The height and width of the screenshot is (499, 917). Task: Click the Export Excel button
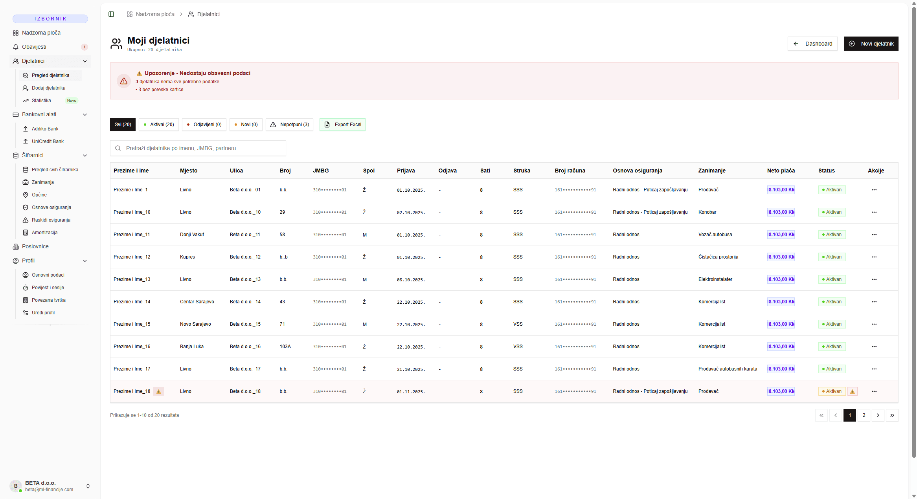(x=342, y=125)
